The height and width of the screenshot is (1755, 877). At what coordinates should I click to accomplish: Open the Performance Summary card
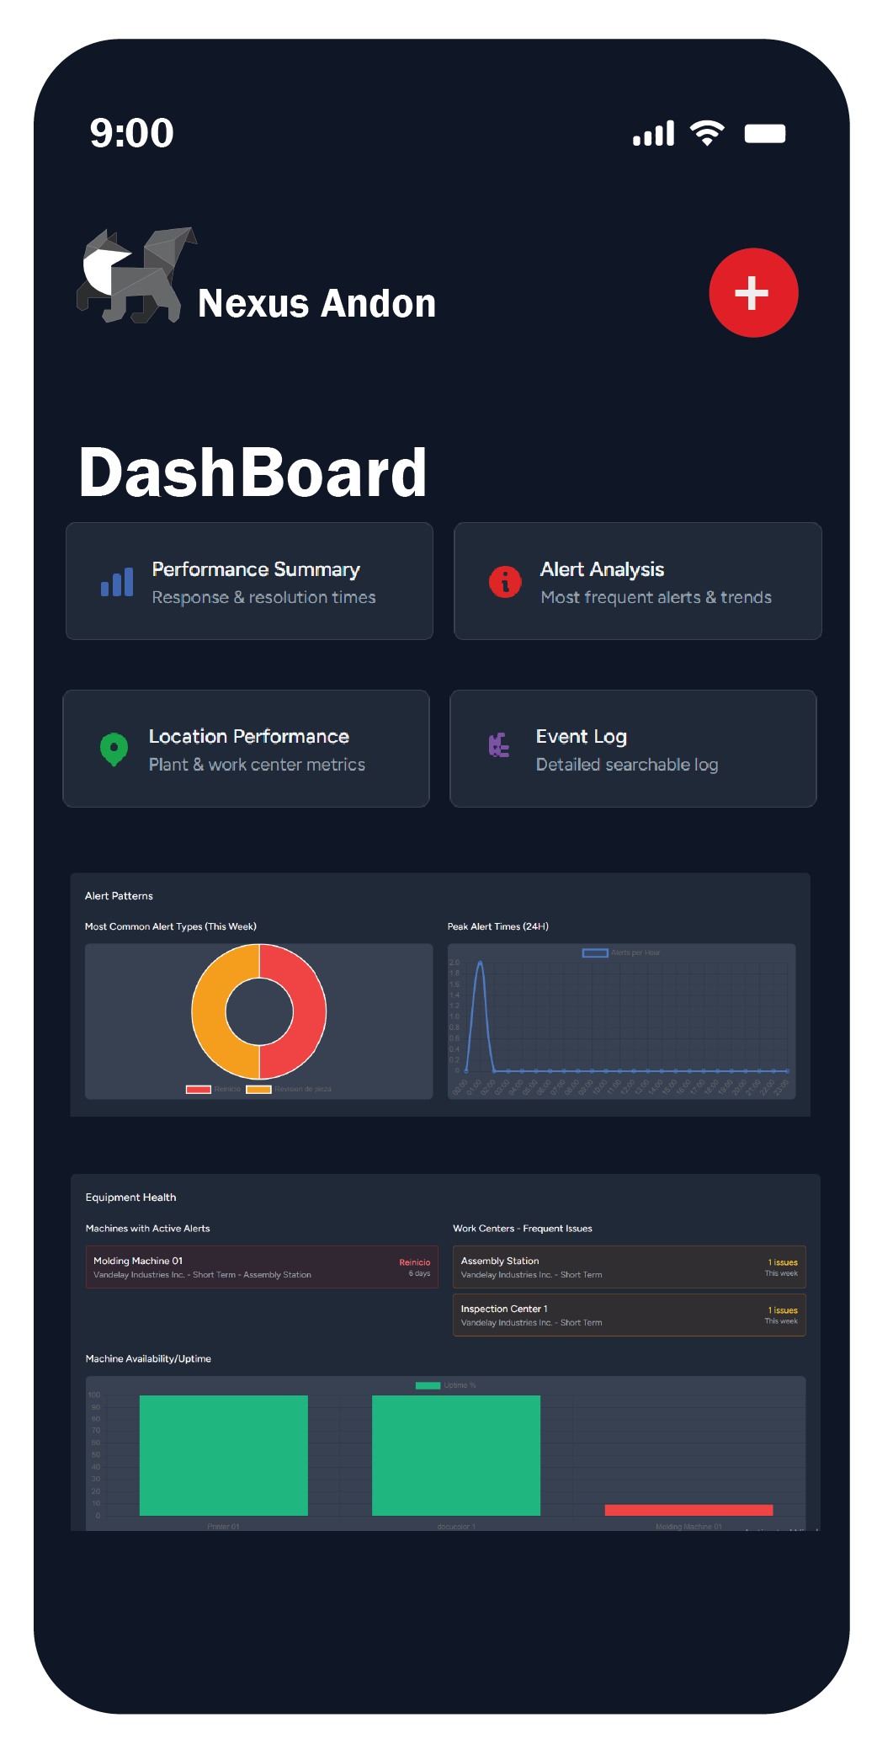249,581
